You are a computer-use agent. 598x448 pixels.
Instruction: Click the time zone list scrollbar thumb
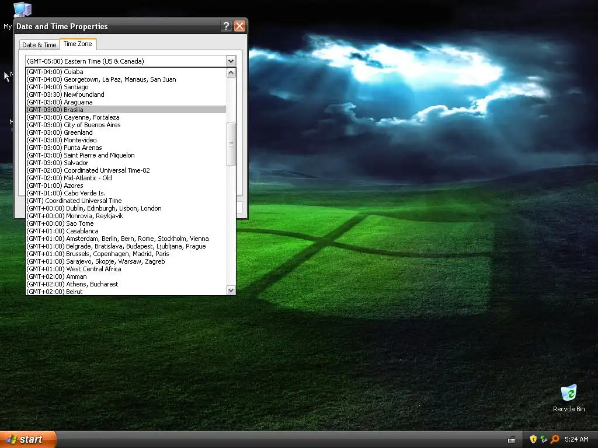pyautogui.click(x=231, y=145)
